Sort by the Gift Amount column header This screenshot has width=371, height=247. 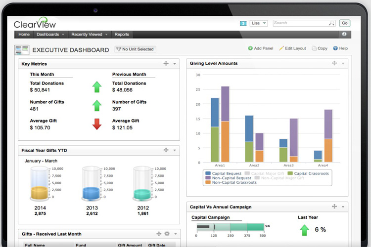(130, 245)
